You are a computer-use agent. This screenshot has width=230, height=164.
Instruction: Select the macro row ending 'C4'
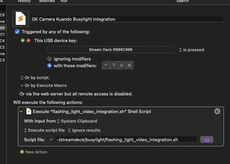tap(3, 41)
